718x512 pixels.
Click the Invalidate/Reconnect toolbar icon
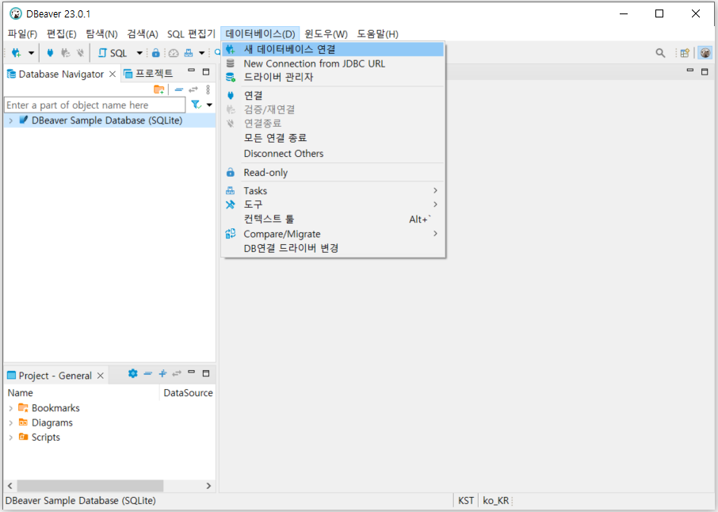click(66, 53)
